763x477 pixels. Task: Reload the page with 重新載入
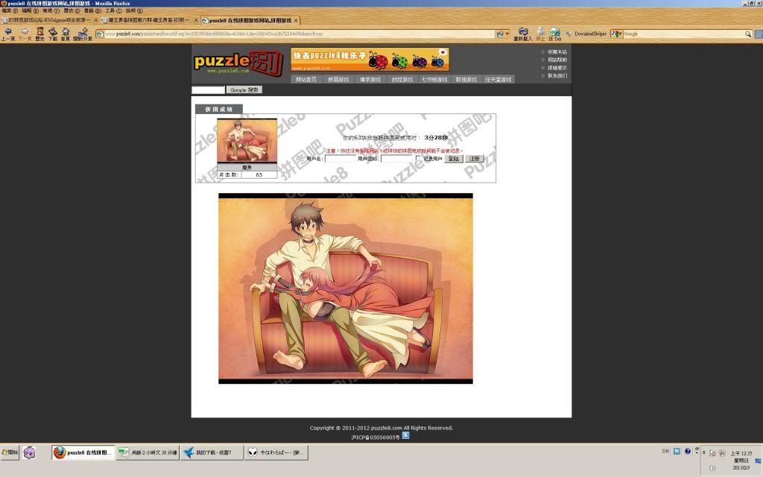tap(523, 34)
